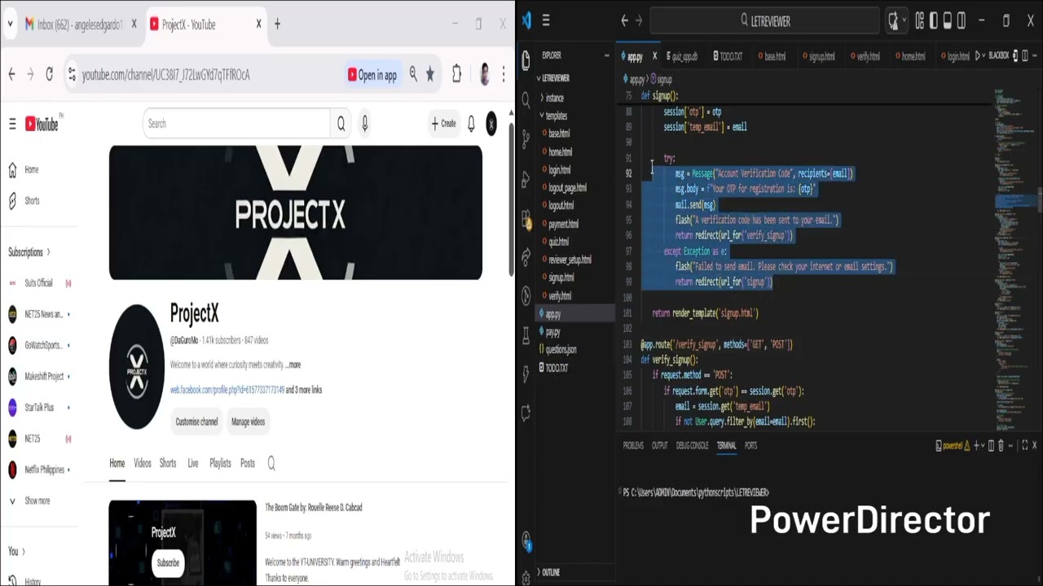Expand the OUTLINE section
The image size is (1043, 586).
point(551,572)
